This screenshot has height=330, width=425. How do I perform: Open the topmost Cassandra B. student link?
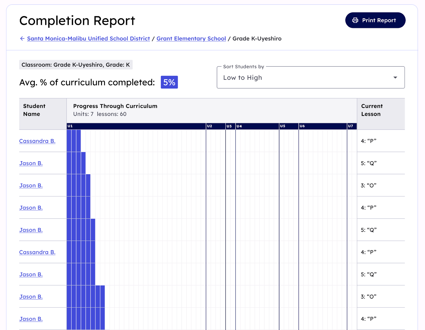37,141
